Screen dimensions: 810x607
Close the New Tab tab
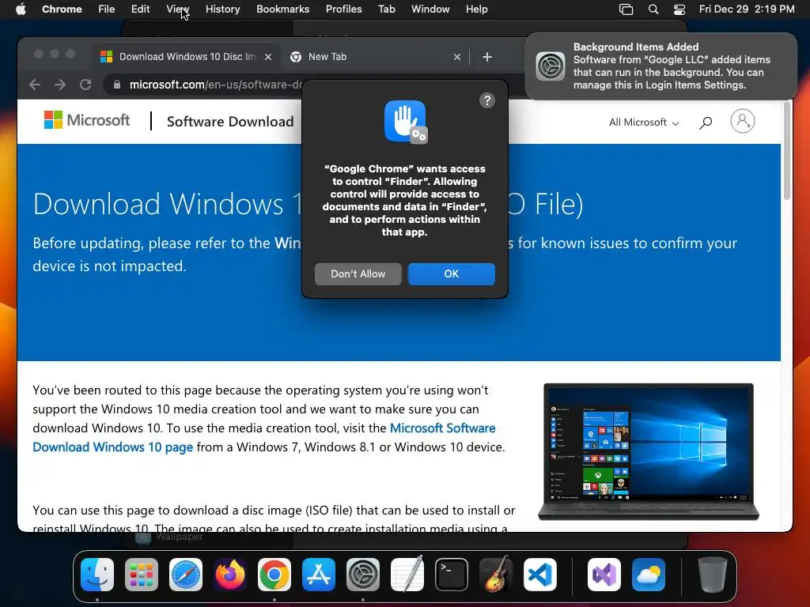[456, 57]
